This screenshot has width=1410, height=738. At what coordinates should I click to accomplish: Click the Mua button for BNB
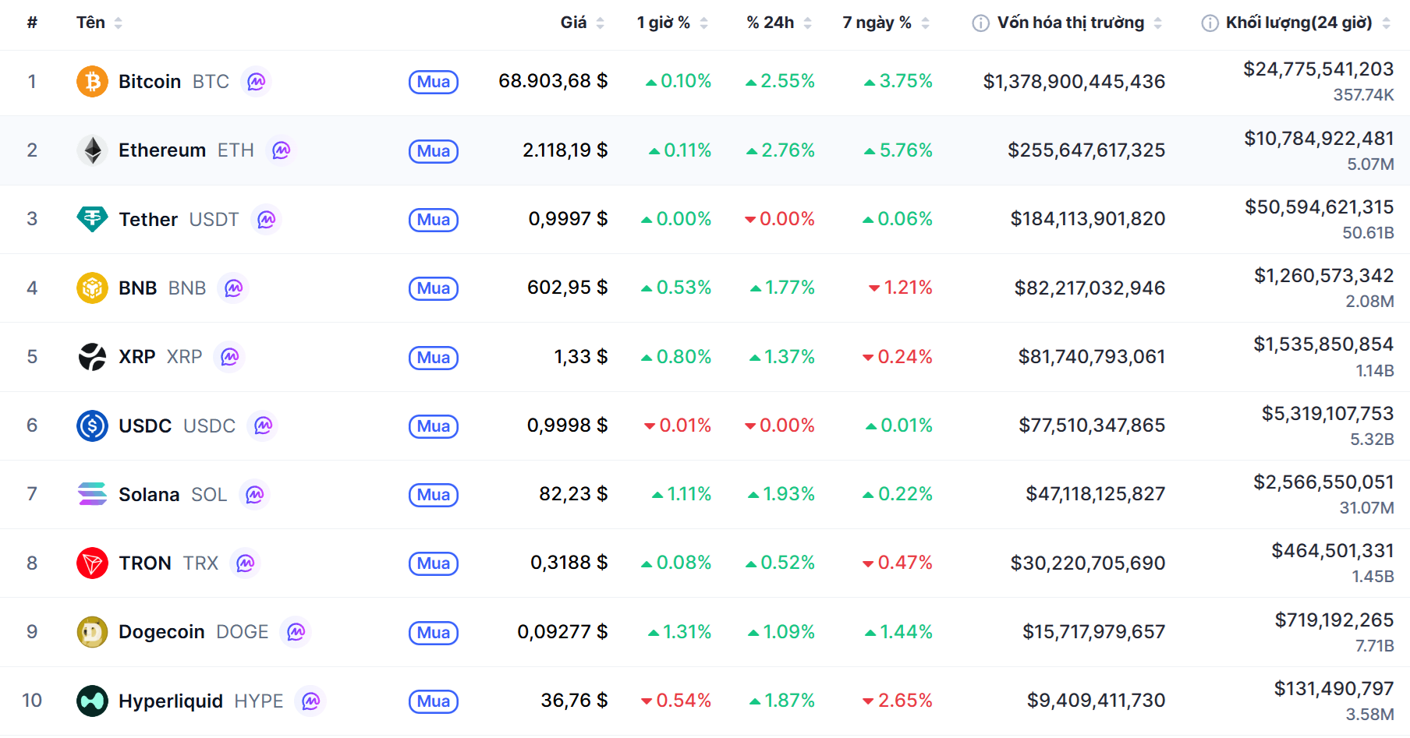434,288
